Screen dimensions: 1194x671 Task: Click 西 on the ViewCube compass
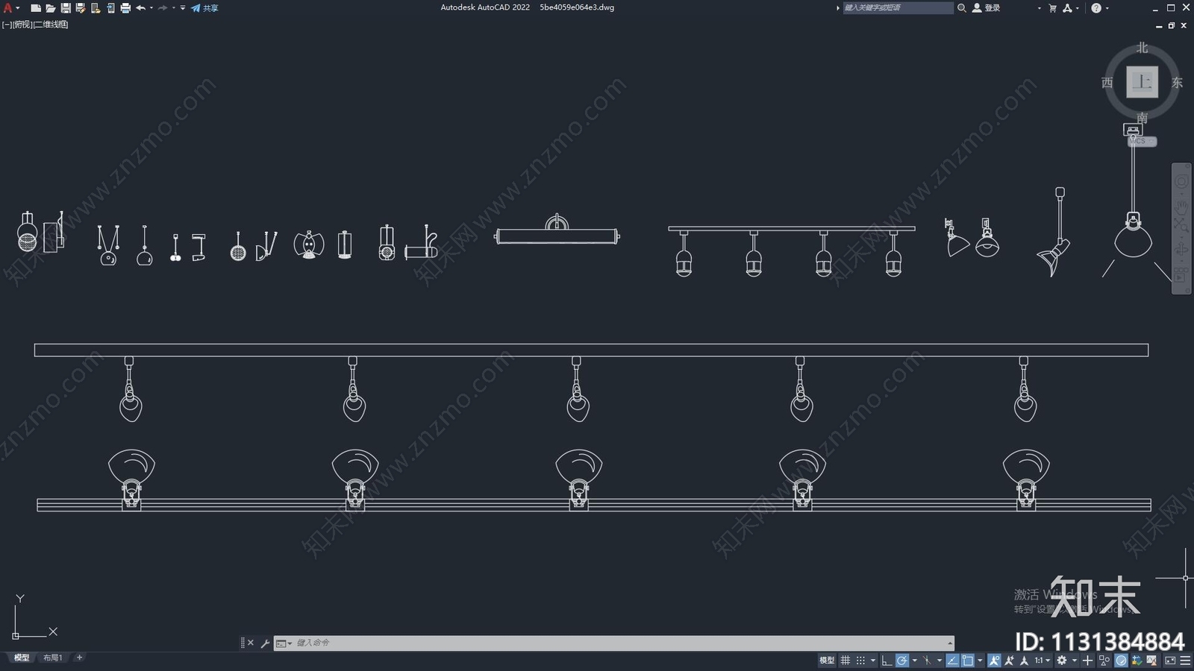[1107, 82]
